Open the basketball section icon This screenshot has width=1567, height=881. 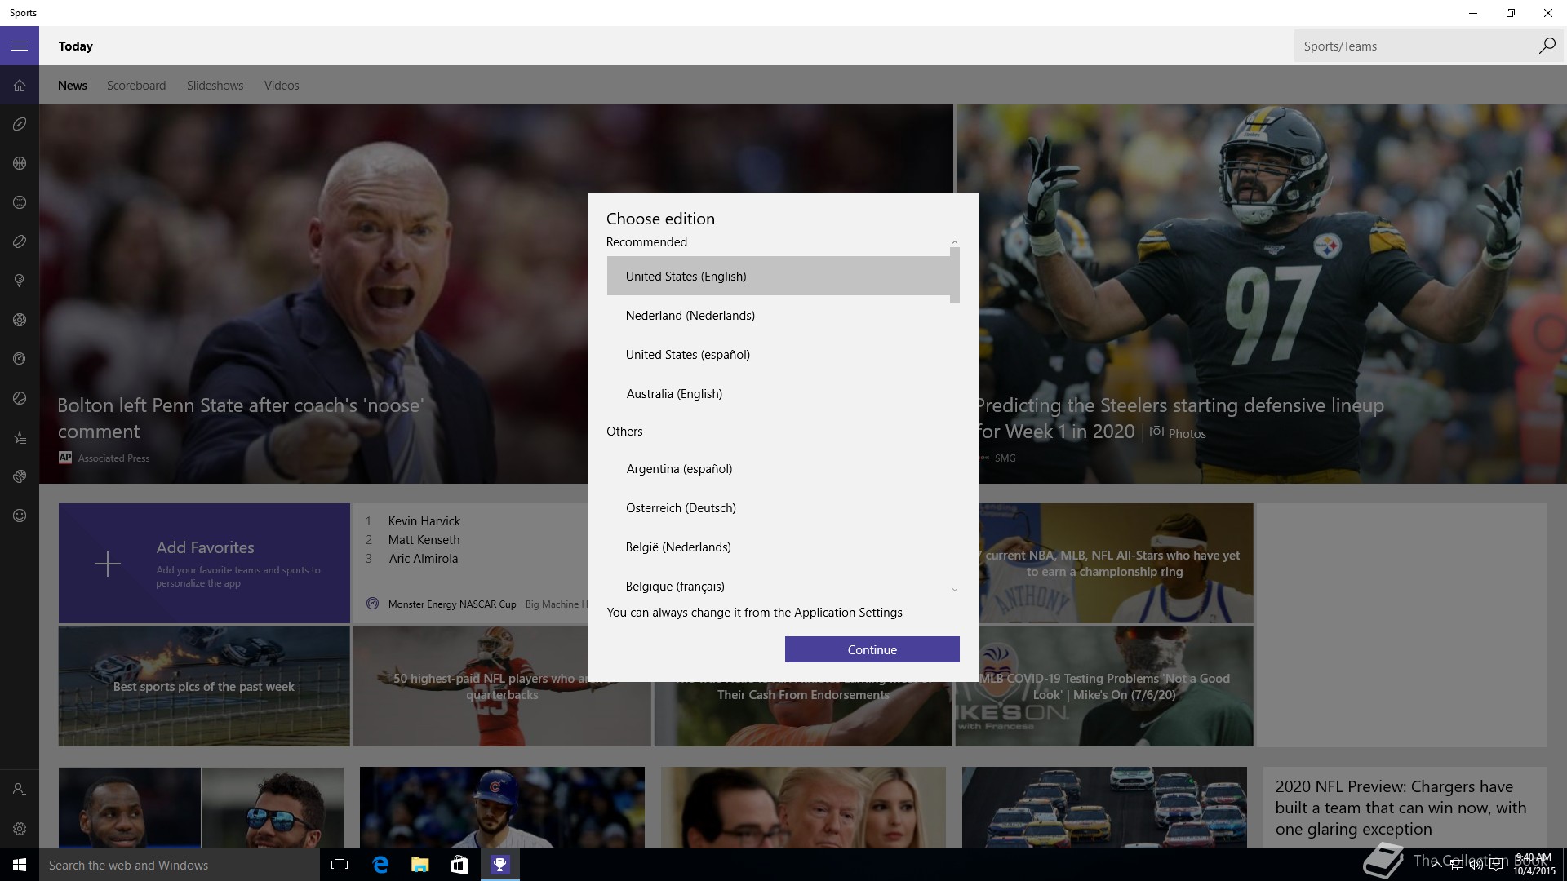20,163
